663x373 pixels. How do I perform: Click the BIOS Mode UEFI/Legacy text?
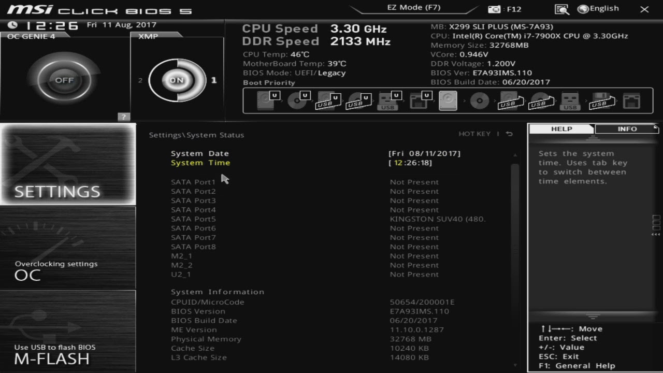point(294,73)
